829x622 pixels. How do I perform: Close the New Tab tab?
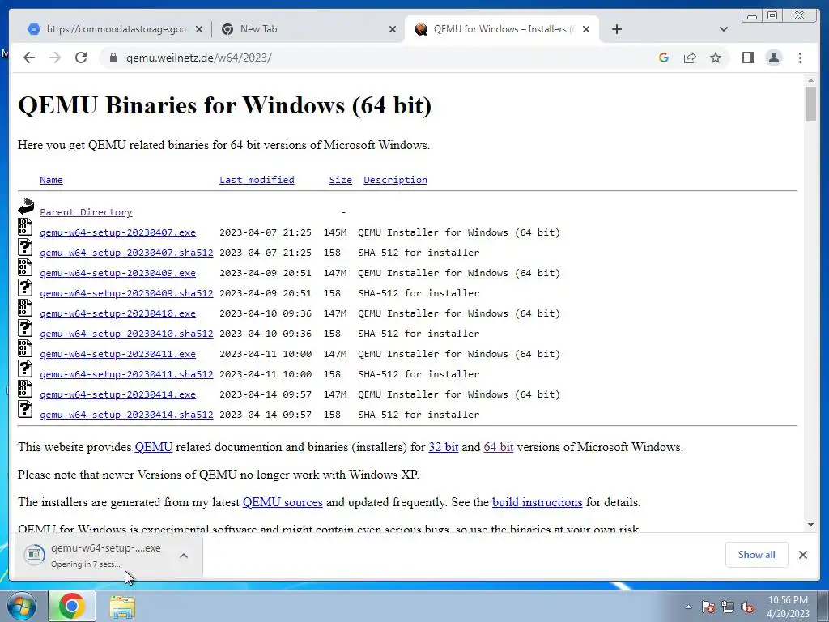point(393,29)
